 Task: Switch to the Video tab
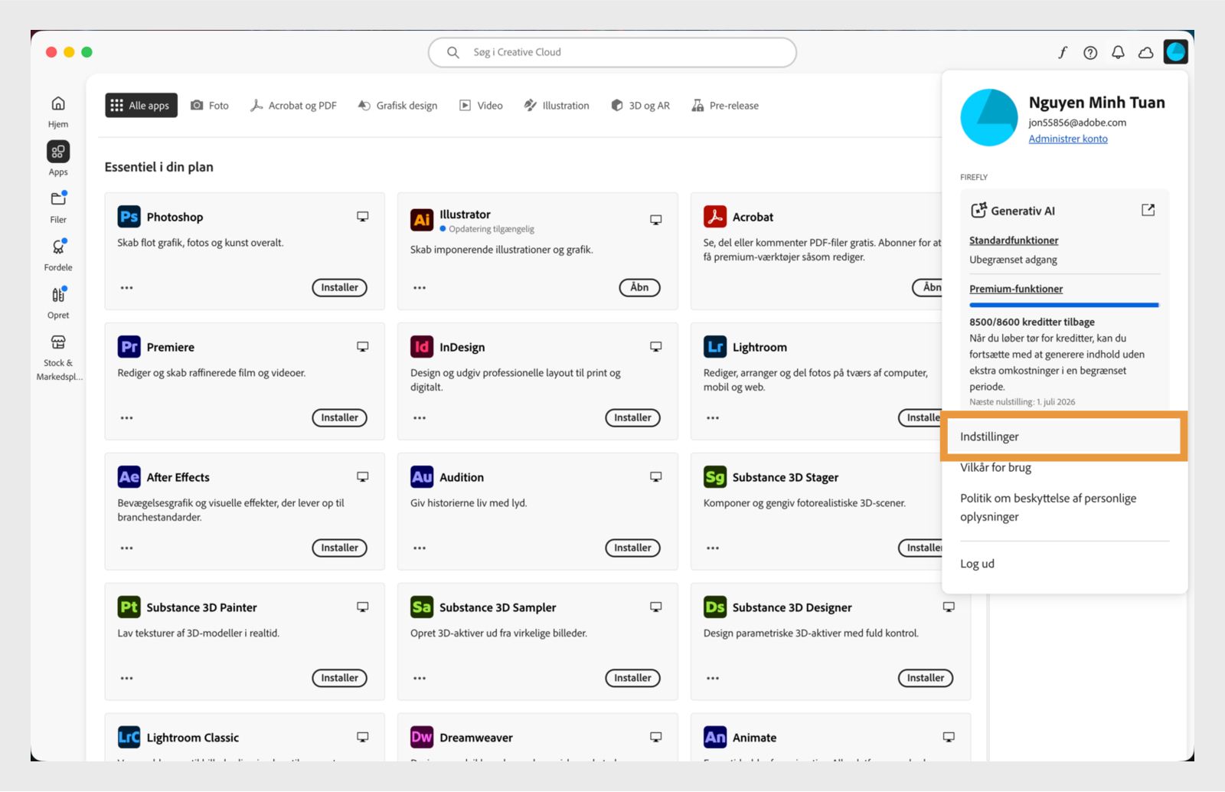(481, 106)
